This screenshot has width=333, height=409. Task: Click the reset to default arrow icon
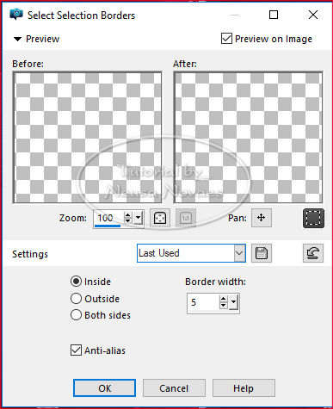tap(313, 253)
